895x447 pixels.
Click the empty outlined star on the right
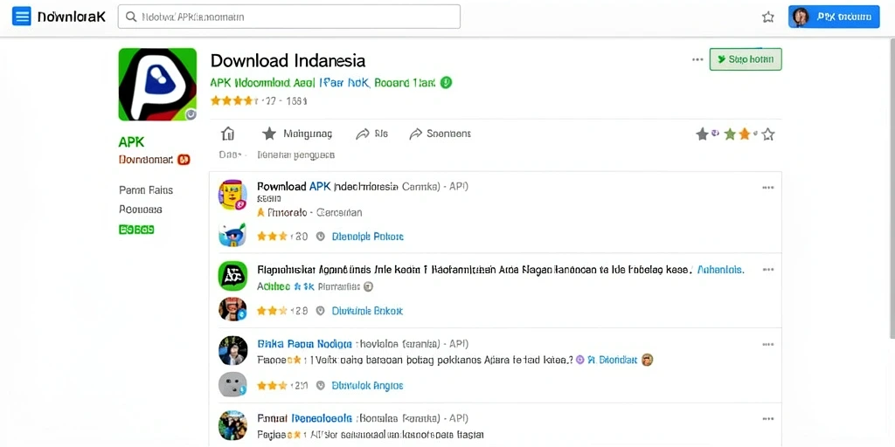[768, 134]
